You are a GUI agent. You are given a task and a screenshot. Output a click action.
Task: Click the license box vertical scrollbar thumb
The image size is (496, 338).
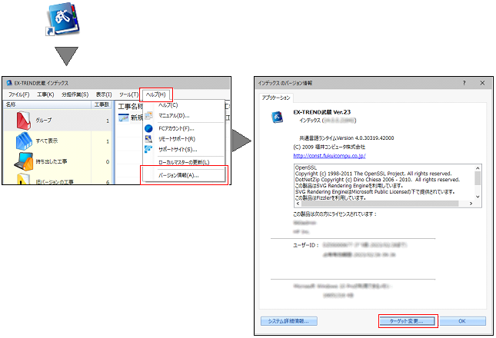(x=478, y=178)
